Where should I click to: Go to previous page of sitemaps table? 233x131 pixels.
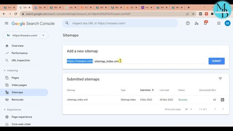point(215,109)
